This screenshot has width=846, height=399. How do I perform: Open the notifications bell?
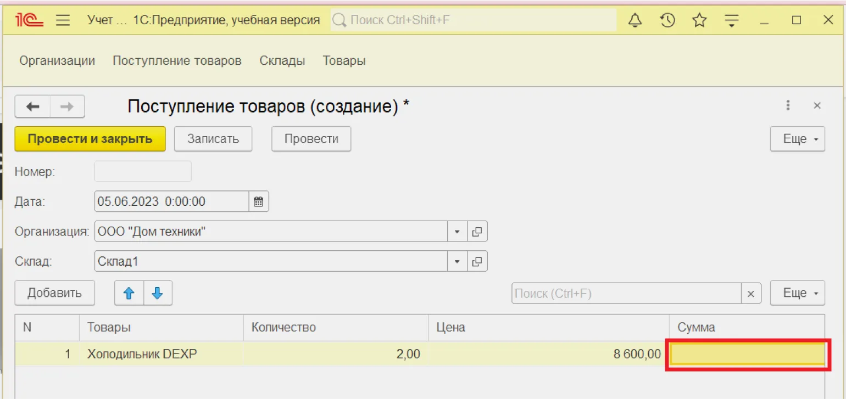(x=635, y=21)
